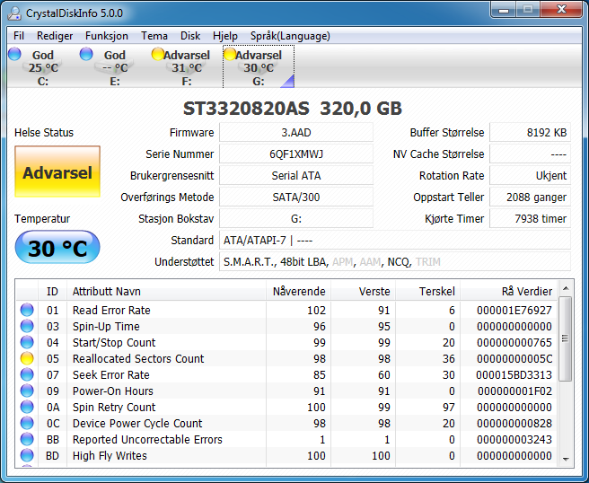The image size is (589, 483).
Task: Click the ID column header
Action: pos(52,291)
